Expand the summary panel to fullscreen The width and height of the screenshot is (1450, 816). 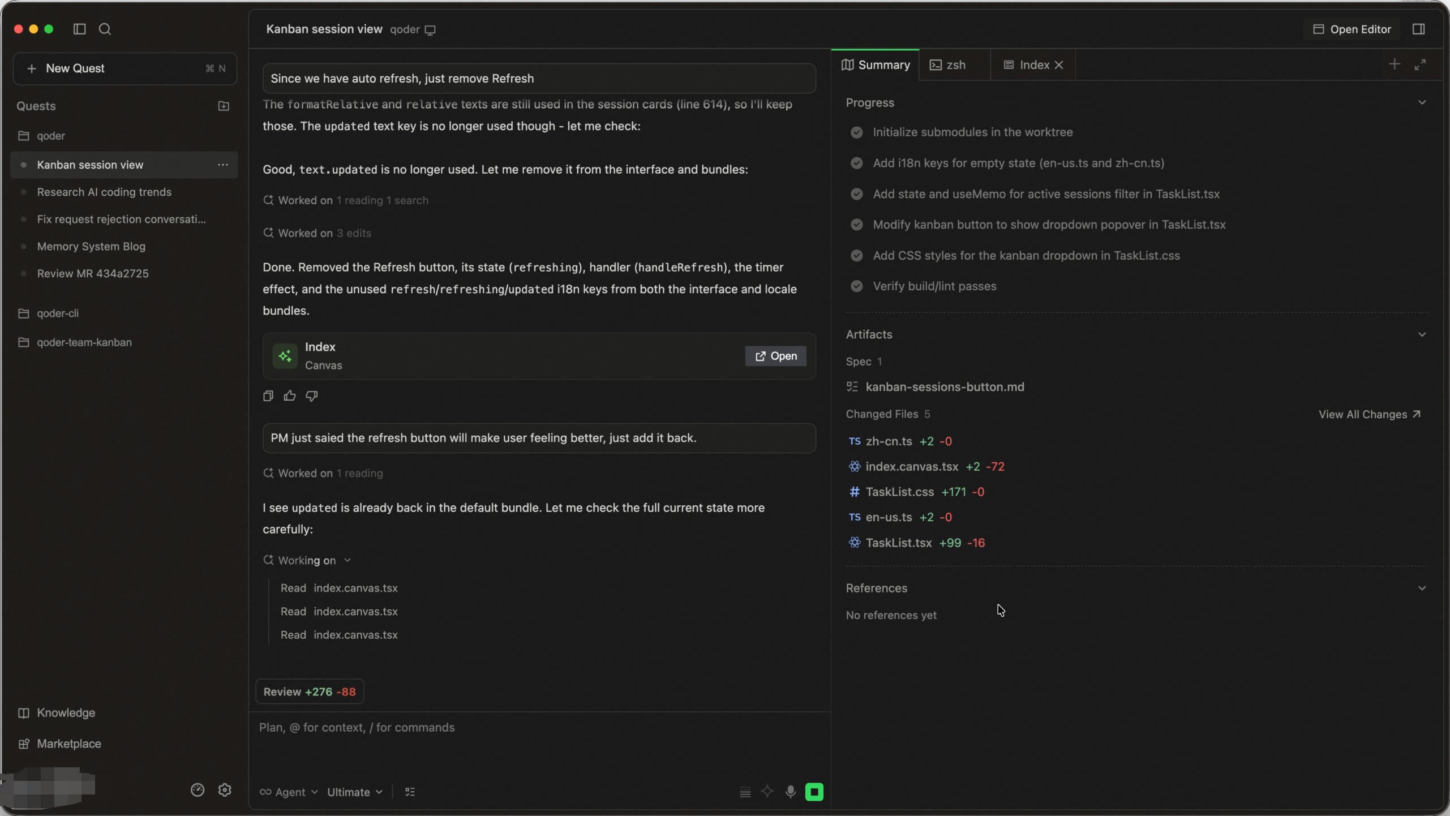(1420, 65)
